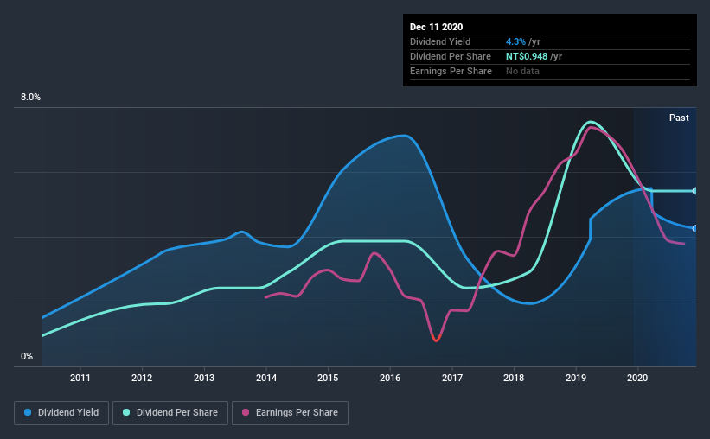The height and width of the screenshot is (439, 710).
Task: Click the 2013 x-axis label
Action: click(204, 378)
